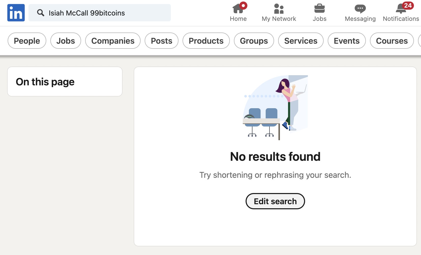Click the search magnifier icon
421x255 pixels.
(x=40, y=13)
